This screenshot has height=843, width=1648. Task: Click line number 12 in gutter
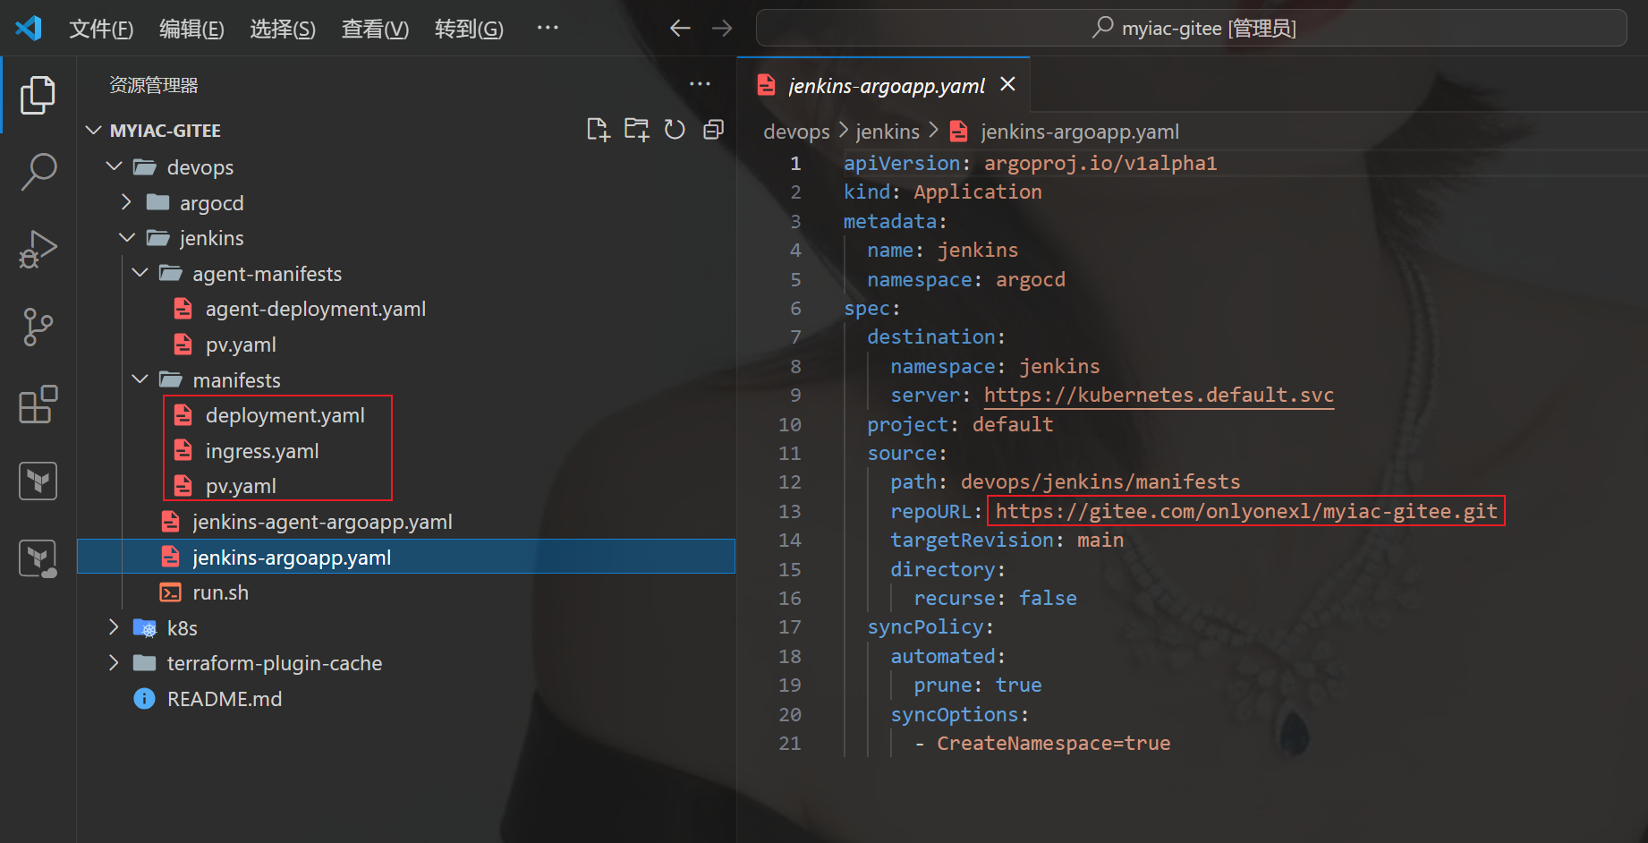[x=789, y=481]
